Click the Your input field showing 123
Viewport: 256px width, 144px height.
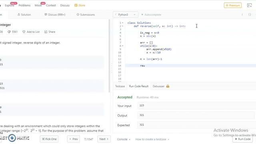[x=196, y=106]
